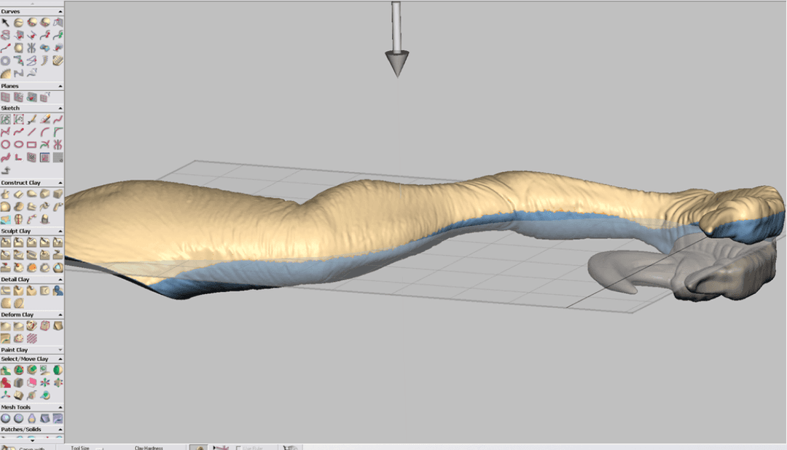
Task: Select the red crosshatch tool in Deform Clay
Action: [x=31, y=339]
